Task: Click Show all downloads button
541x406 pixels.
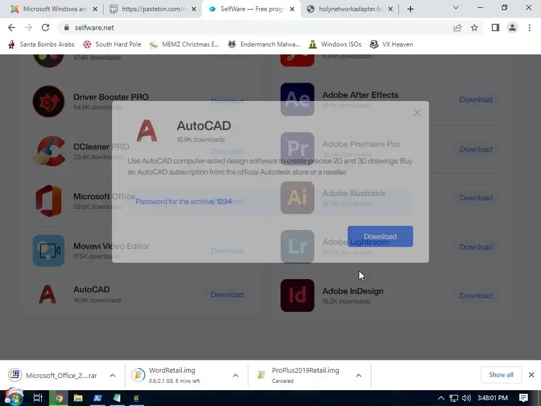Action: (x=501, y=375)
